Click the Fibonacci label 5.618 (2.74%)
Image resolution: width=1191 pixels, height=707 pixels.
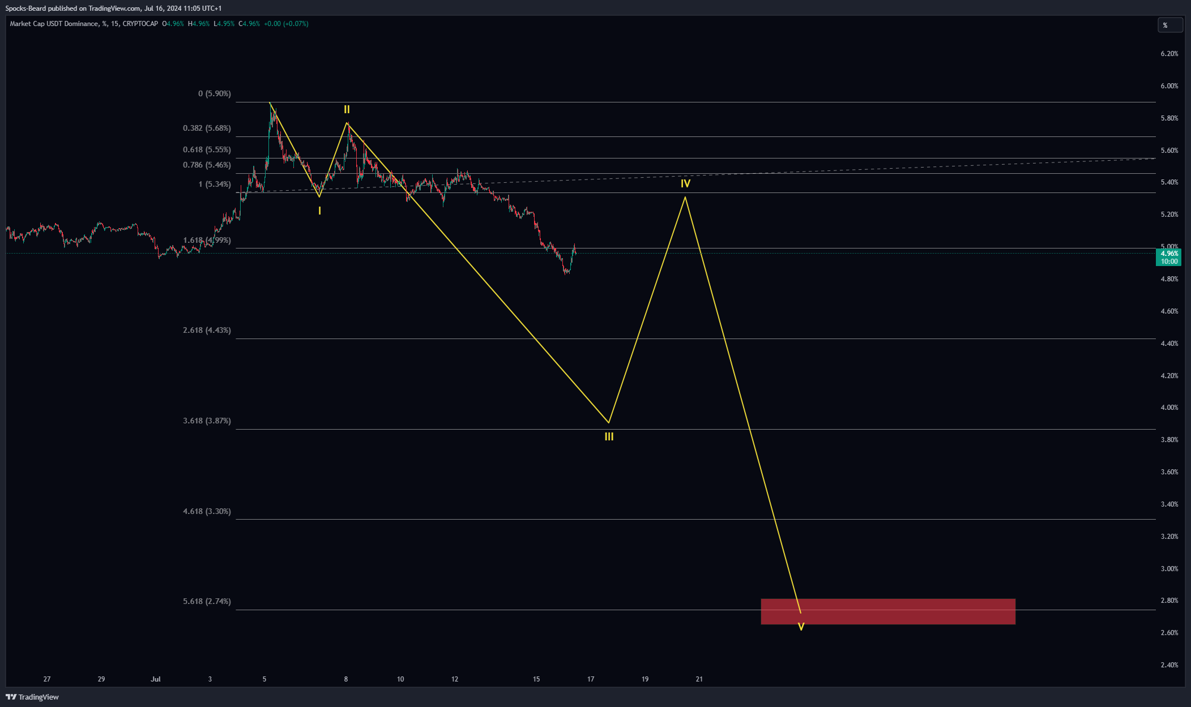pyautogui.click(x=207, y=602)
